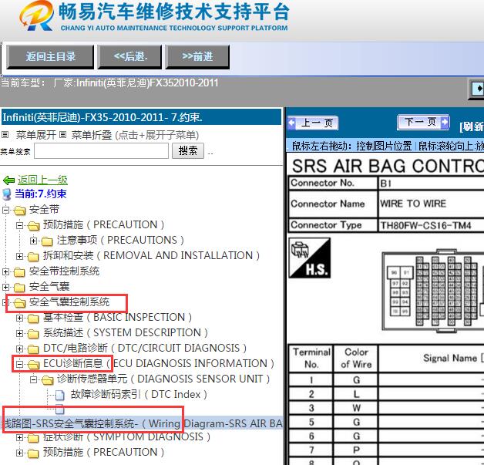The image size is (484, 465).
Task: Click connector number B1 cell
Action: 432,183
